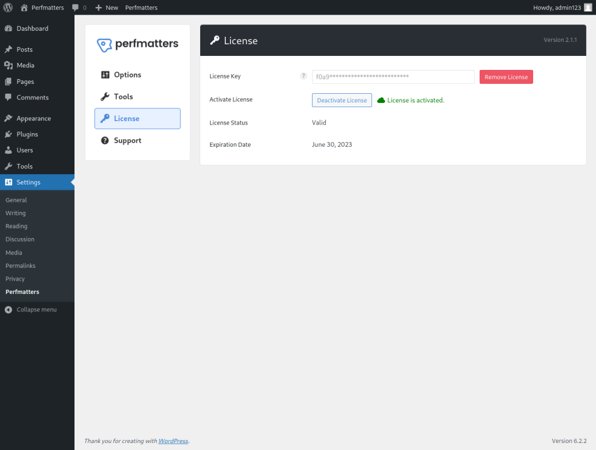
Task: Select the perfmatters License tab
Action: click(x=137, y=119)
